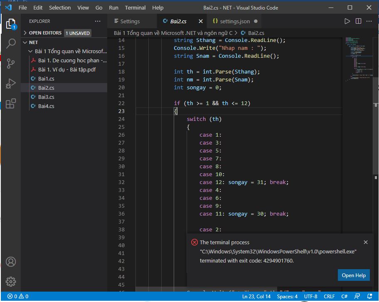Image resolution: width=379 pixels, height=302 pixels.
Task: Change indentation via Spaces: 4 in status bar
Action: [287, 296]
